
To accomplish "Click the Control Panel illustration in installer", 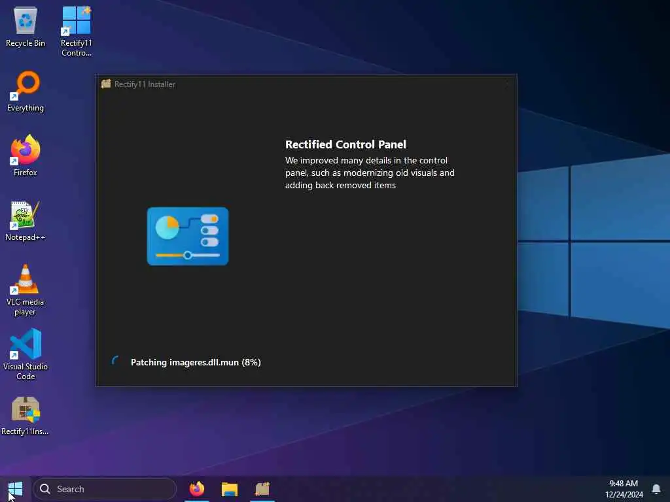I will point(188,236).
